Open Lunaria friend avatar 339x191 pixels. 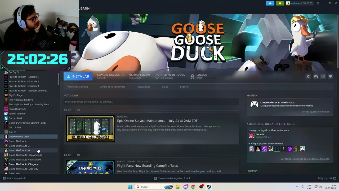point(251,136)
